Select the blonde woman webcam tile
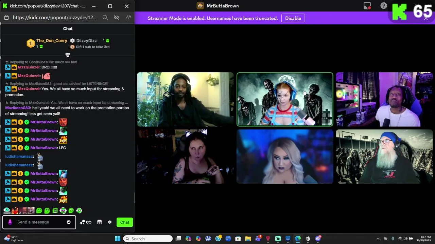 (285, 157)
